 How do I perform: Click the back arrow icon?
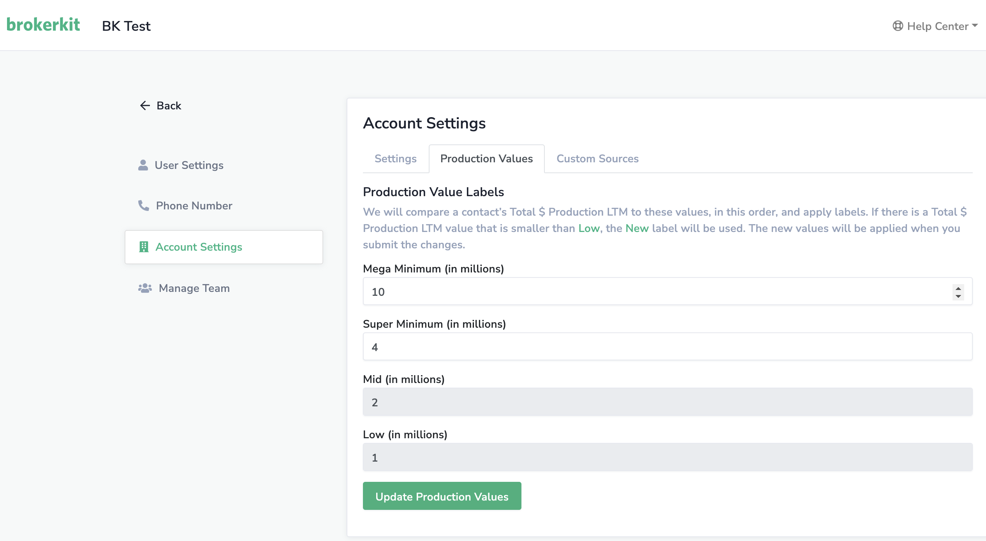pyautogui.click(x=145, y=105)
